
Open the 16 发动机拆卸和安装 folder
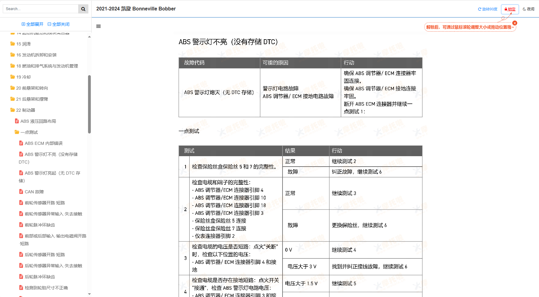(x=37, y=55)
